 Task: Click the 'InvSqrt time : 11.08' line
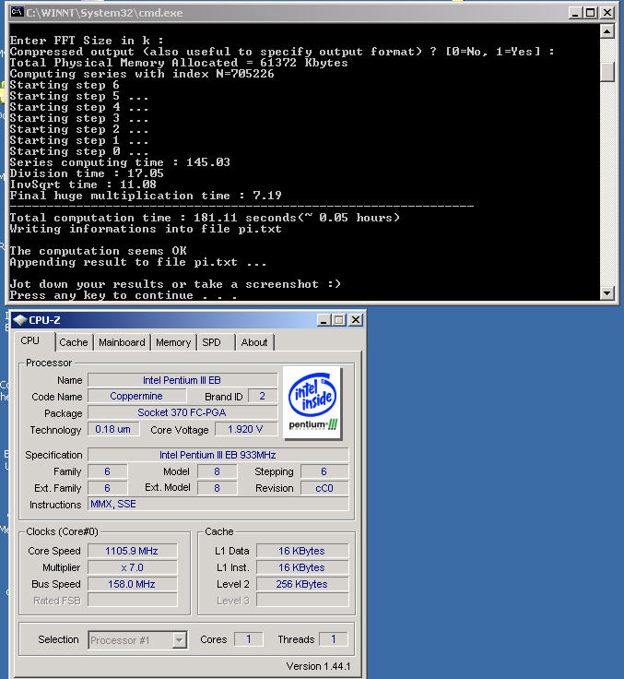[x=83, y=185]
